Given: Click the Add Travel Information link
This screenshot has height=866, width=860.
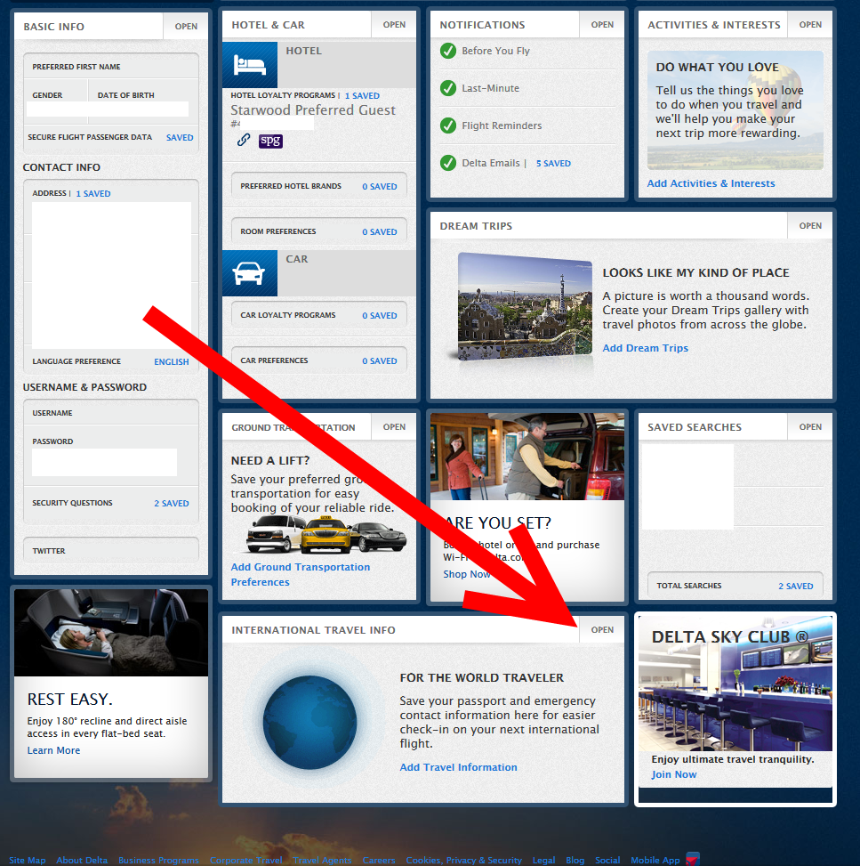Looking at the screenshot, I should point(458,767).
